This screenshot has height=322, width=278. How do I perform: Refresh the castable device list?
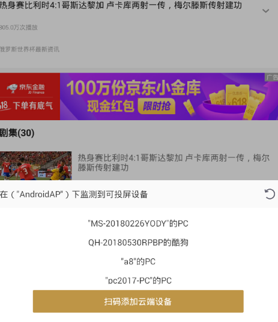click(270, 194)
